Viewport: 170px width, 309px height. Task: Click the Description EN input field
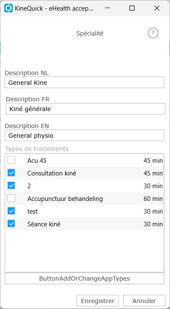(85, 135)
